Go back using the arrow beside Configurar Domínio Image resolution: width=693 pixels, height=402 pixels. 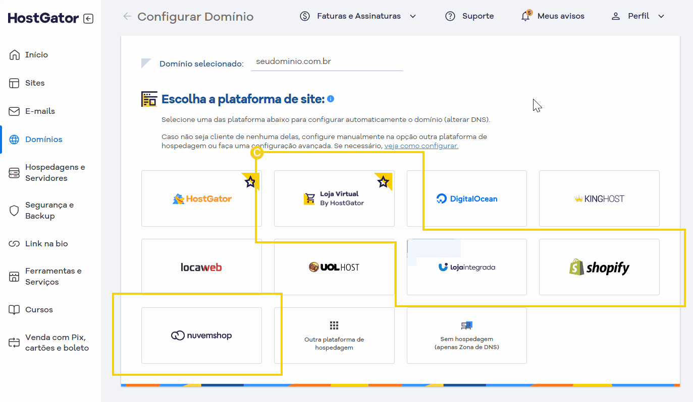pos(127,17)
